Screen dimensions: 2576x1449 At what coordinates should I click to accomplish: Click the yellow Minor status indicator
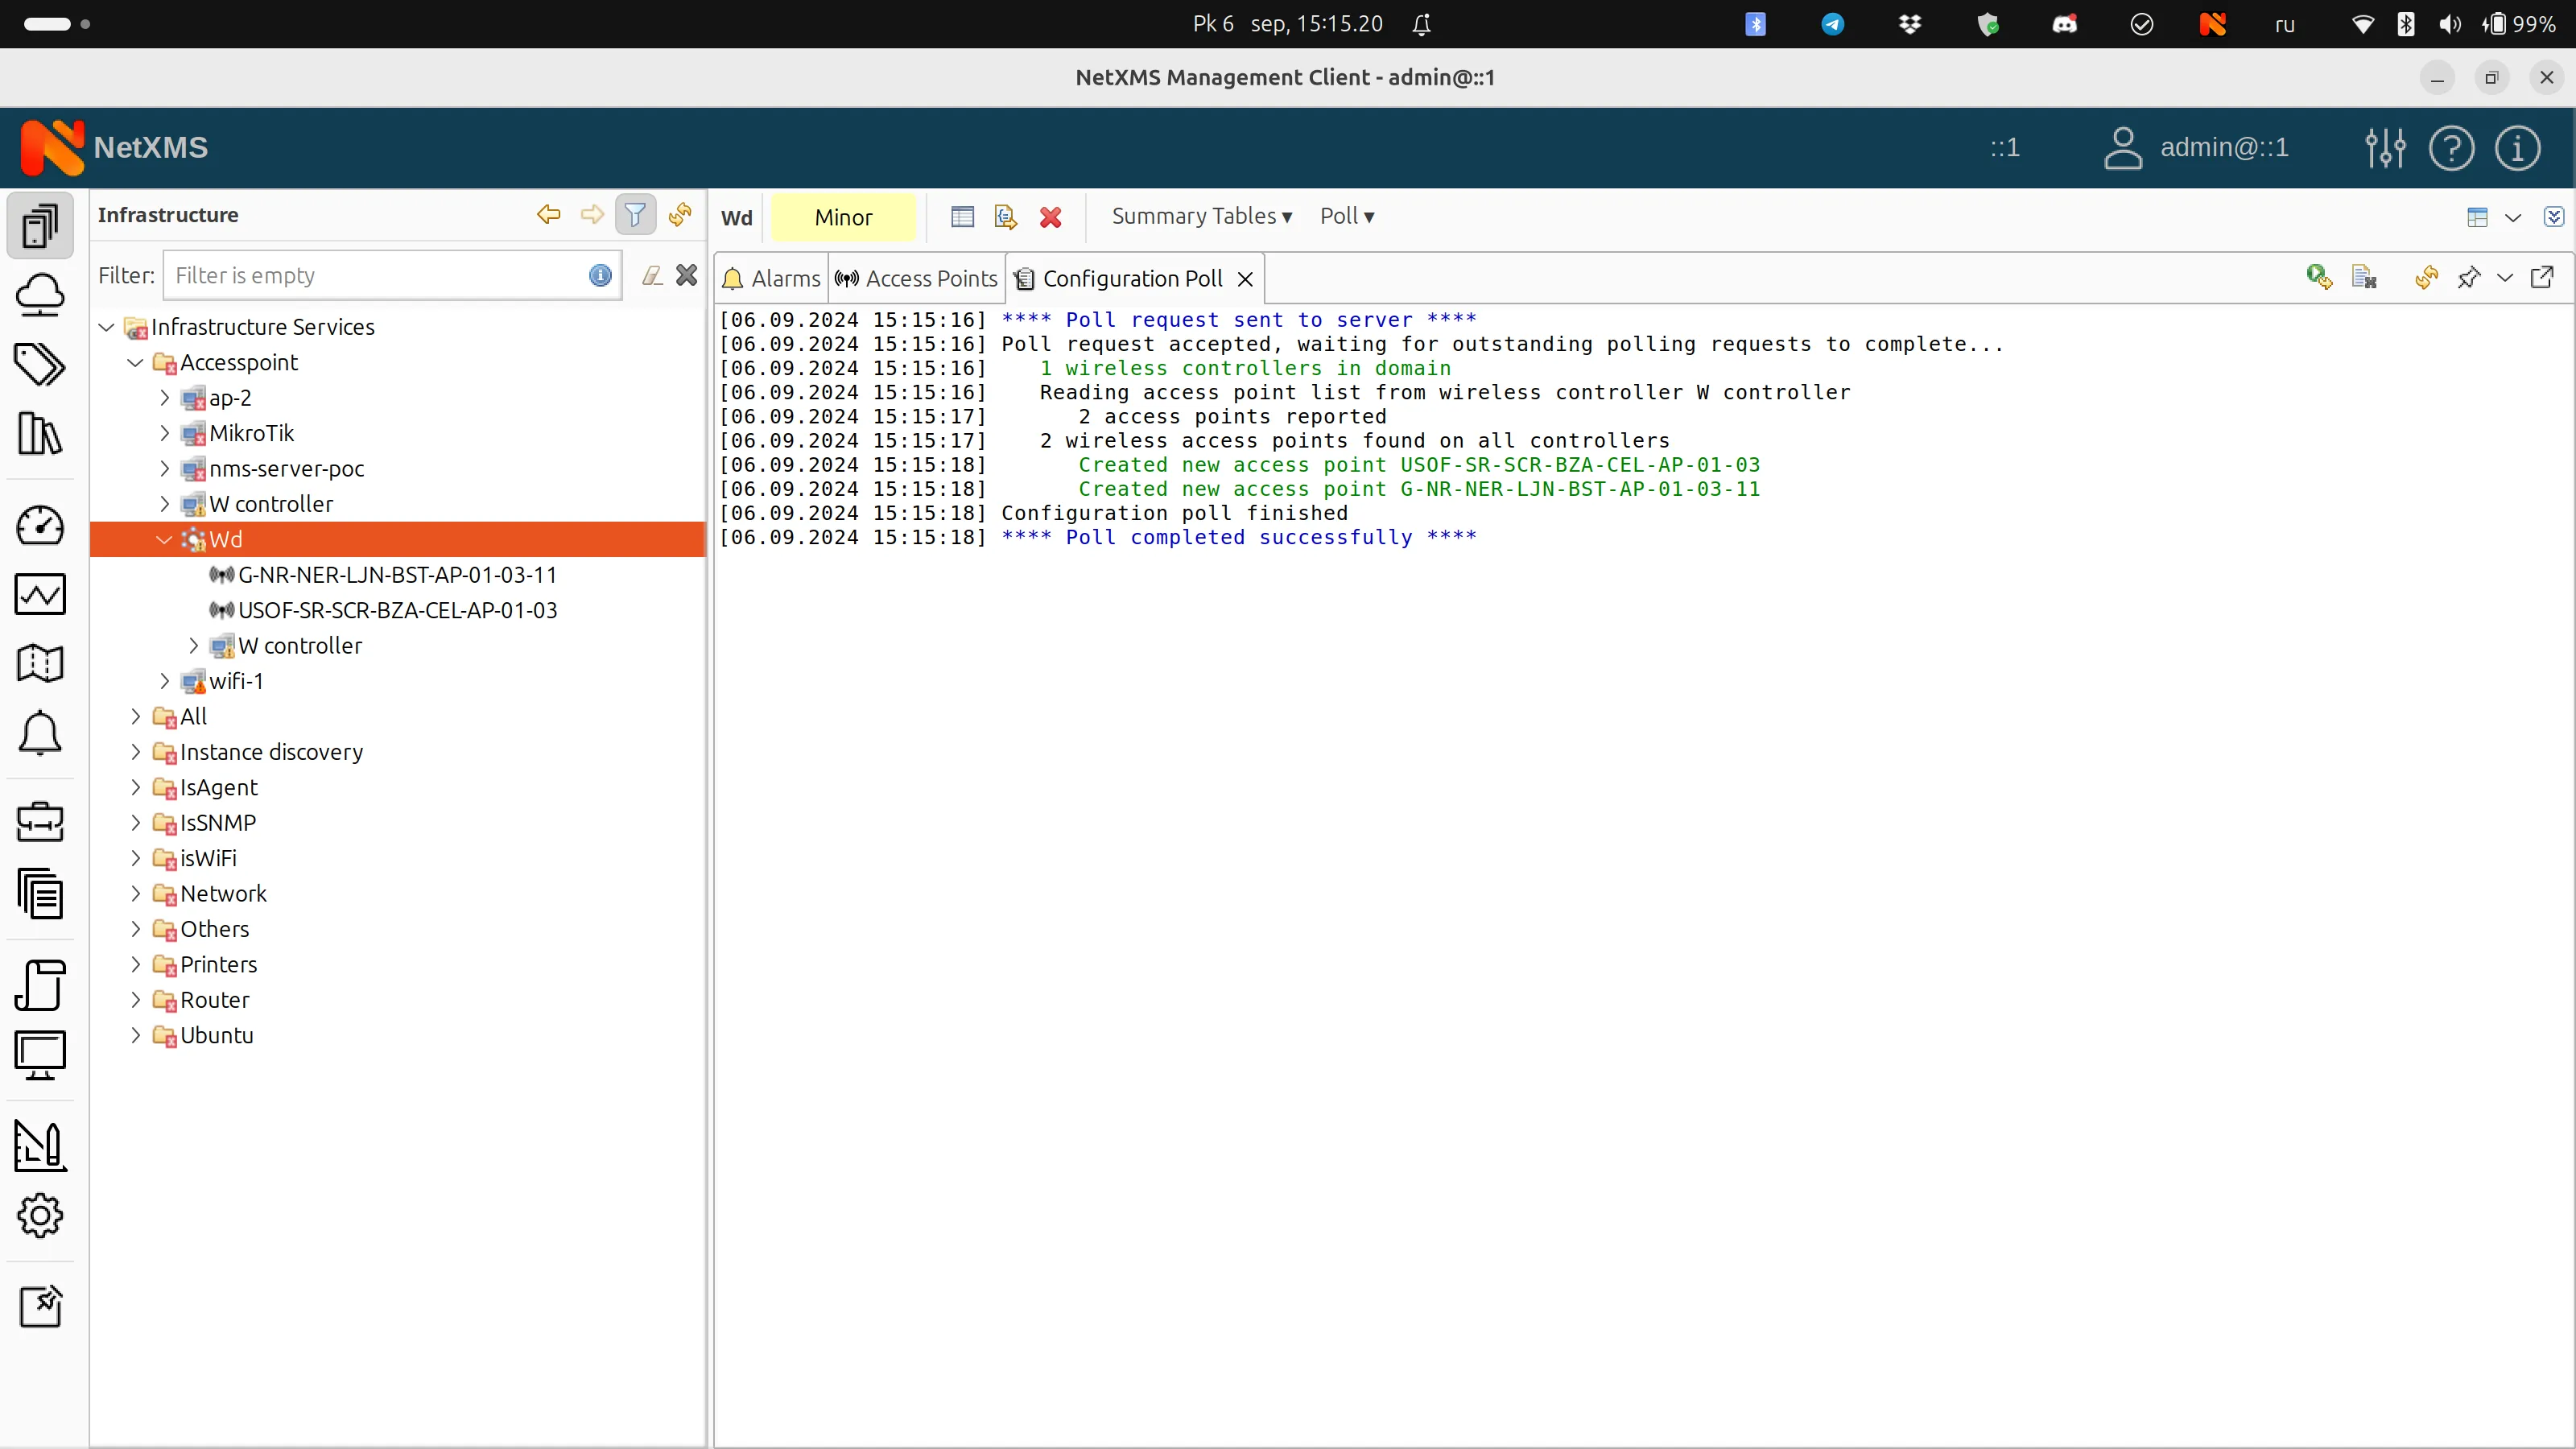pyautogui.click(x=842, y=218)
